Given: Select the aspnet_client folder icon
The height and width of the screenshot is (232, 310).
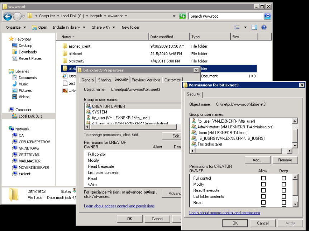Looking at the screenshot, I should pos(65,46).
